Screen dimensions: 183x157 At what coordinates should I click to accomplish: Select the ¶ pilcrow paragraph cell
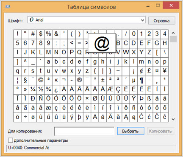pos(141,80)
